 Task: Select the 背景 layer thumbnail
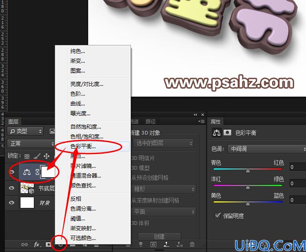pos(27,203)
